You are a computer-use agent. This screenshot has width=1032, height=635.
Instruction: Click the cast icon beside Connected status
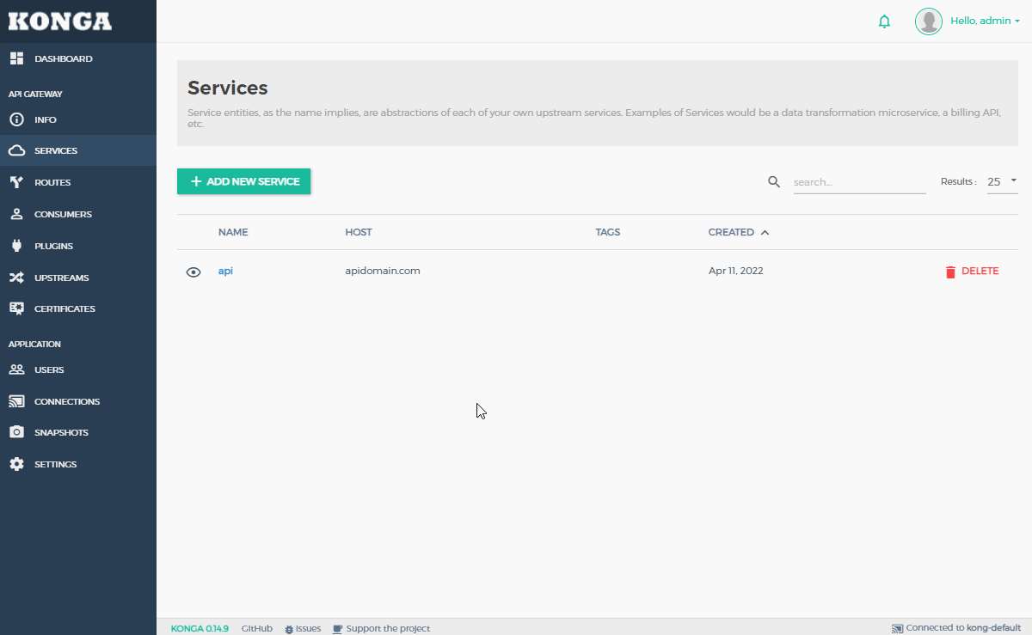(x=897, y=629)
